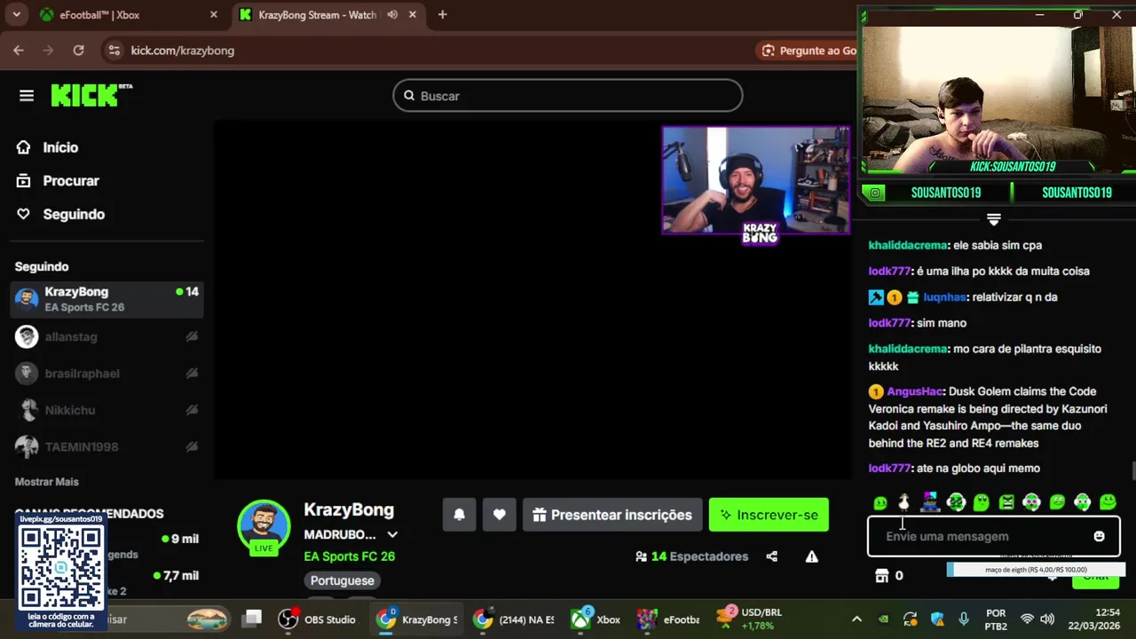Image resolution: width=1136 pixels, height=639 pixels.
Task: Click the microphone tray icon
Action: 964,619
